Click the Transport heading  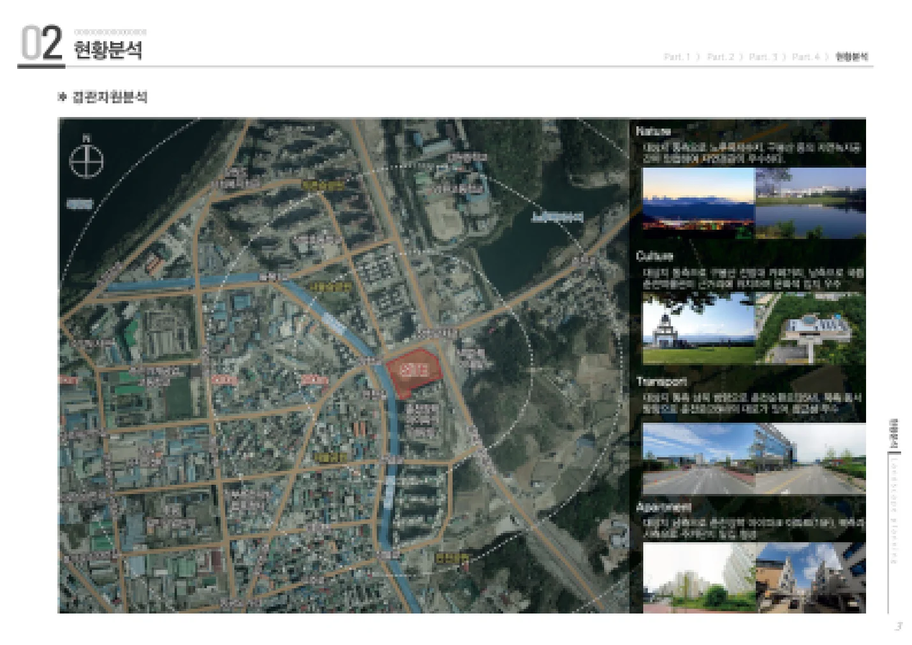coord(662,382)
